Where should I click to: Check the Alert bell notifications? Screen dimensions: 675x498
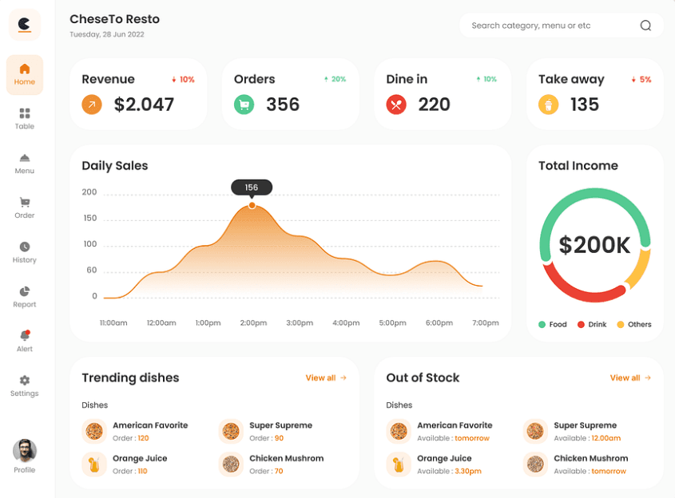tap(25, 335)
